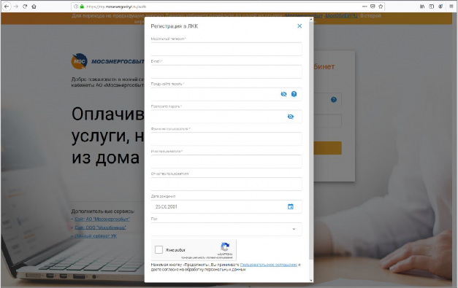
Task: Toggle visibility in repeat password field
Action: coord(290,117)
